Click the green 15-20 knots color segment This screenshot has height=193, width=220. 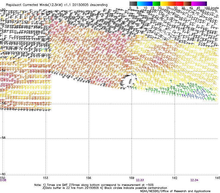[x=156, y=4]
